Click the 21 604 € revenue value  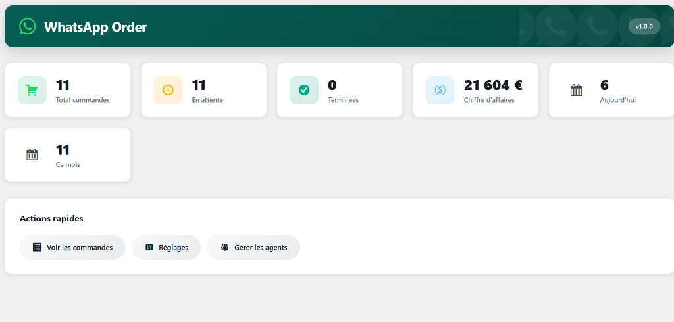click(493, 85)
